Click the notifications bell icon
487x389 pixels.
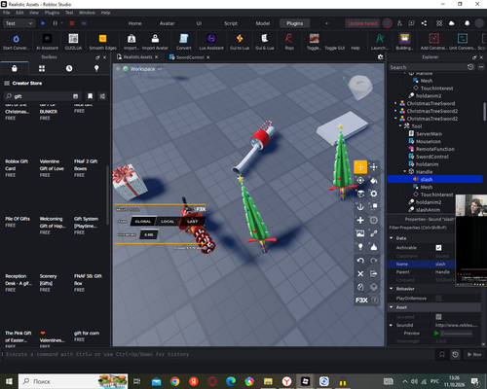(x=467, y=23)
